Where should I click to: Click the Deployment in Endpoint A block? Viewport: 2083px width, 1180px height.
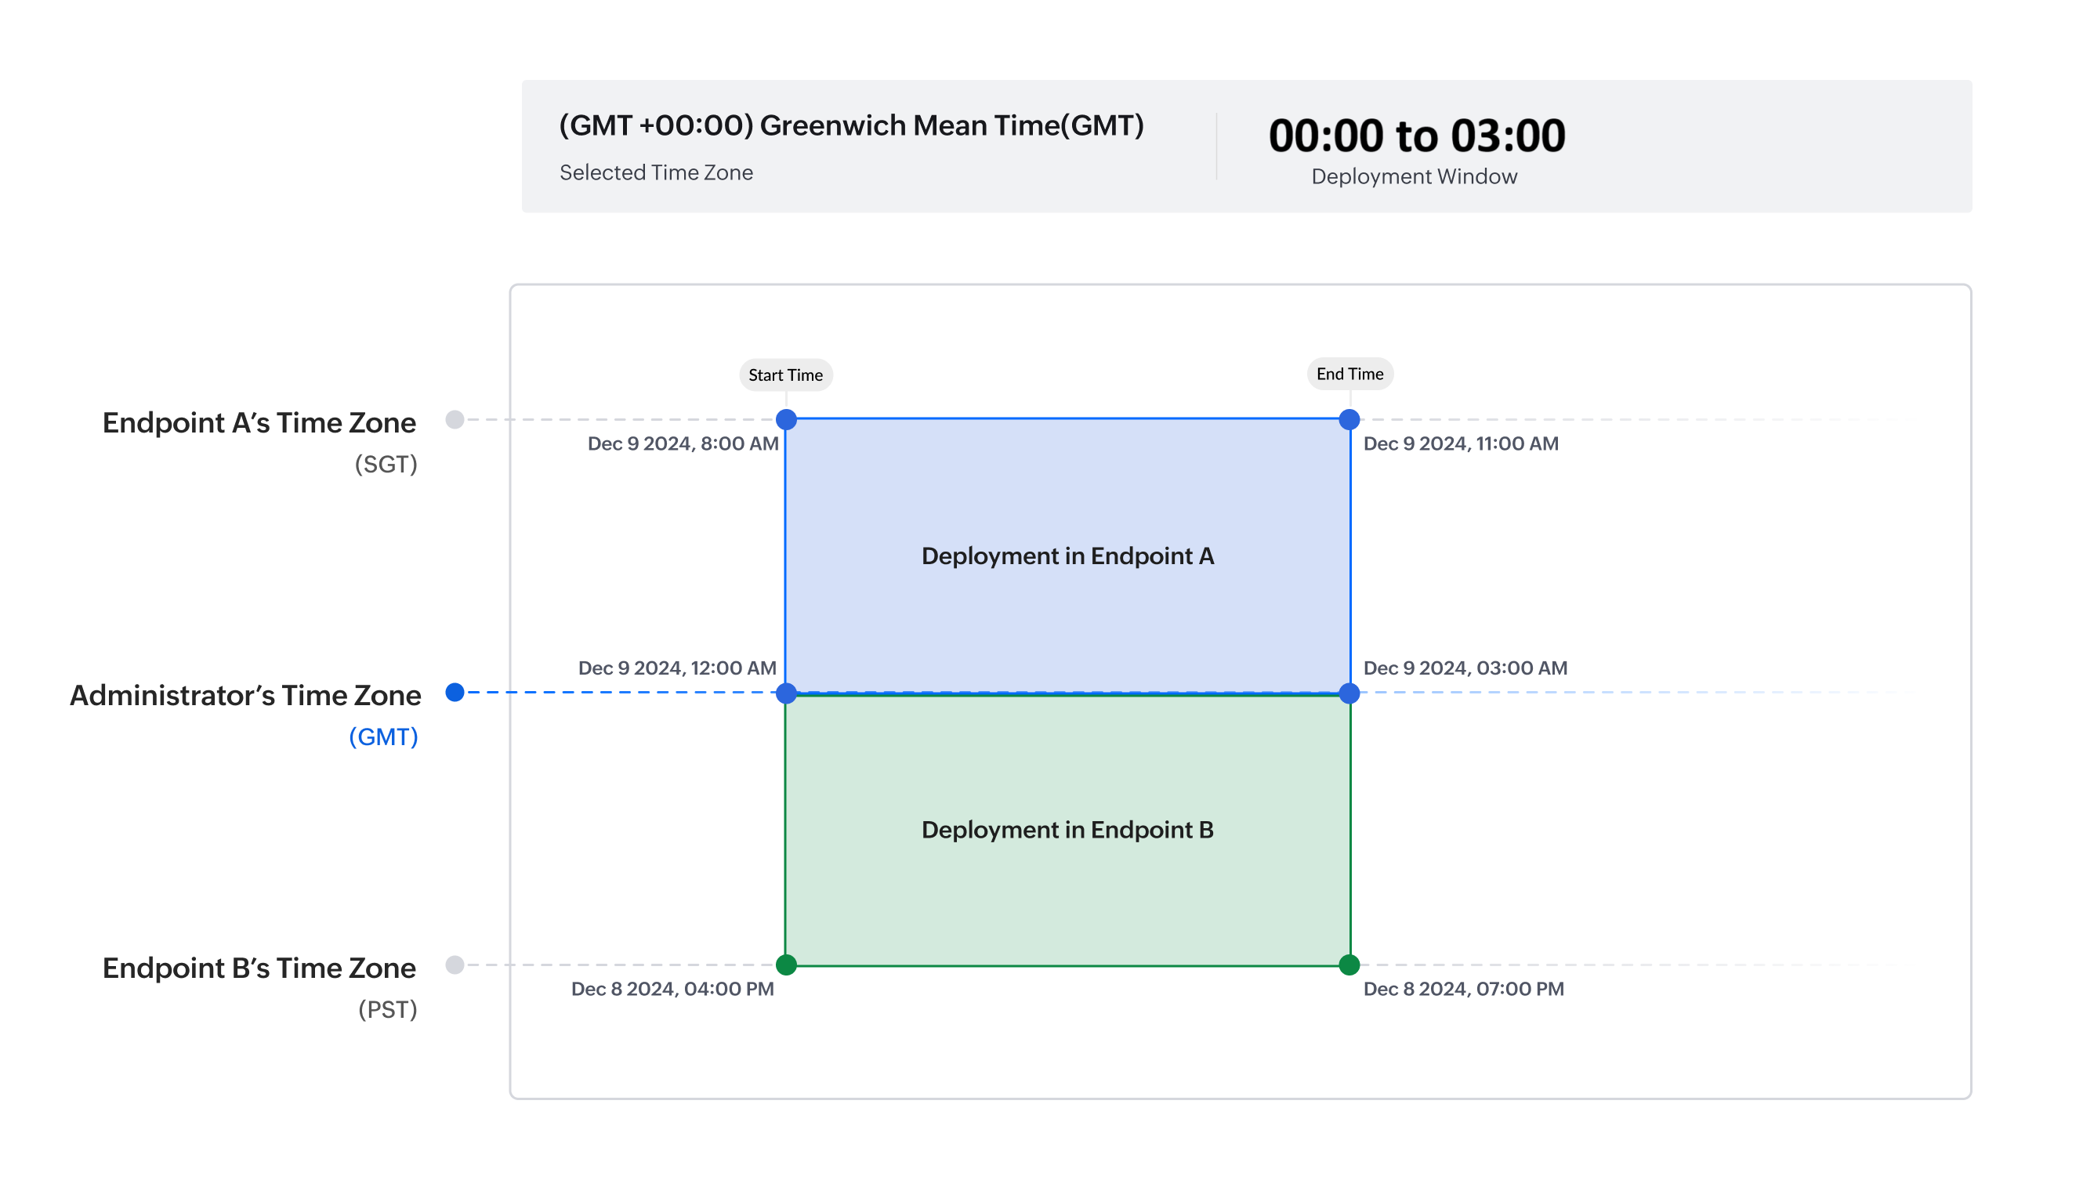tap(1067, 556)
